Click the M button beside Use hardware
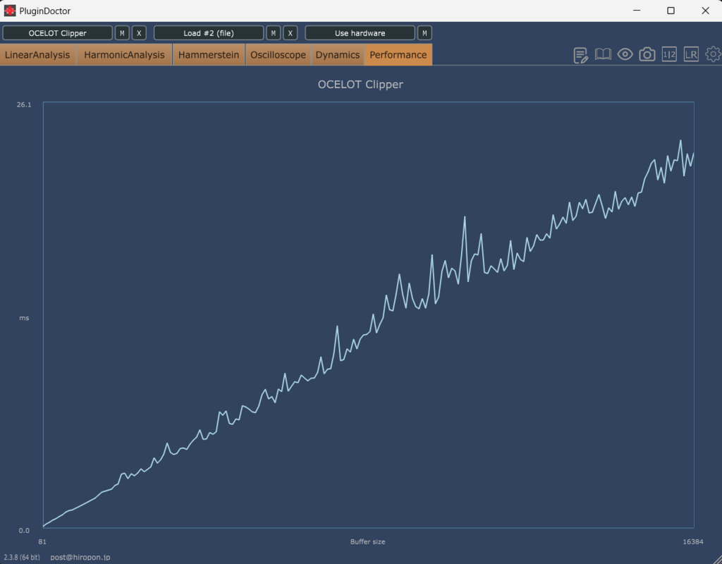The height and width of the screenshot is (564, 722). [x=424, y=33]
